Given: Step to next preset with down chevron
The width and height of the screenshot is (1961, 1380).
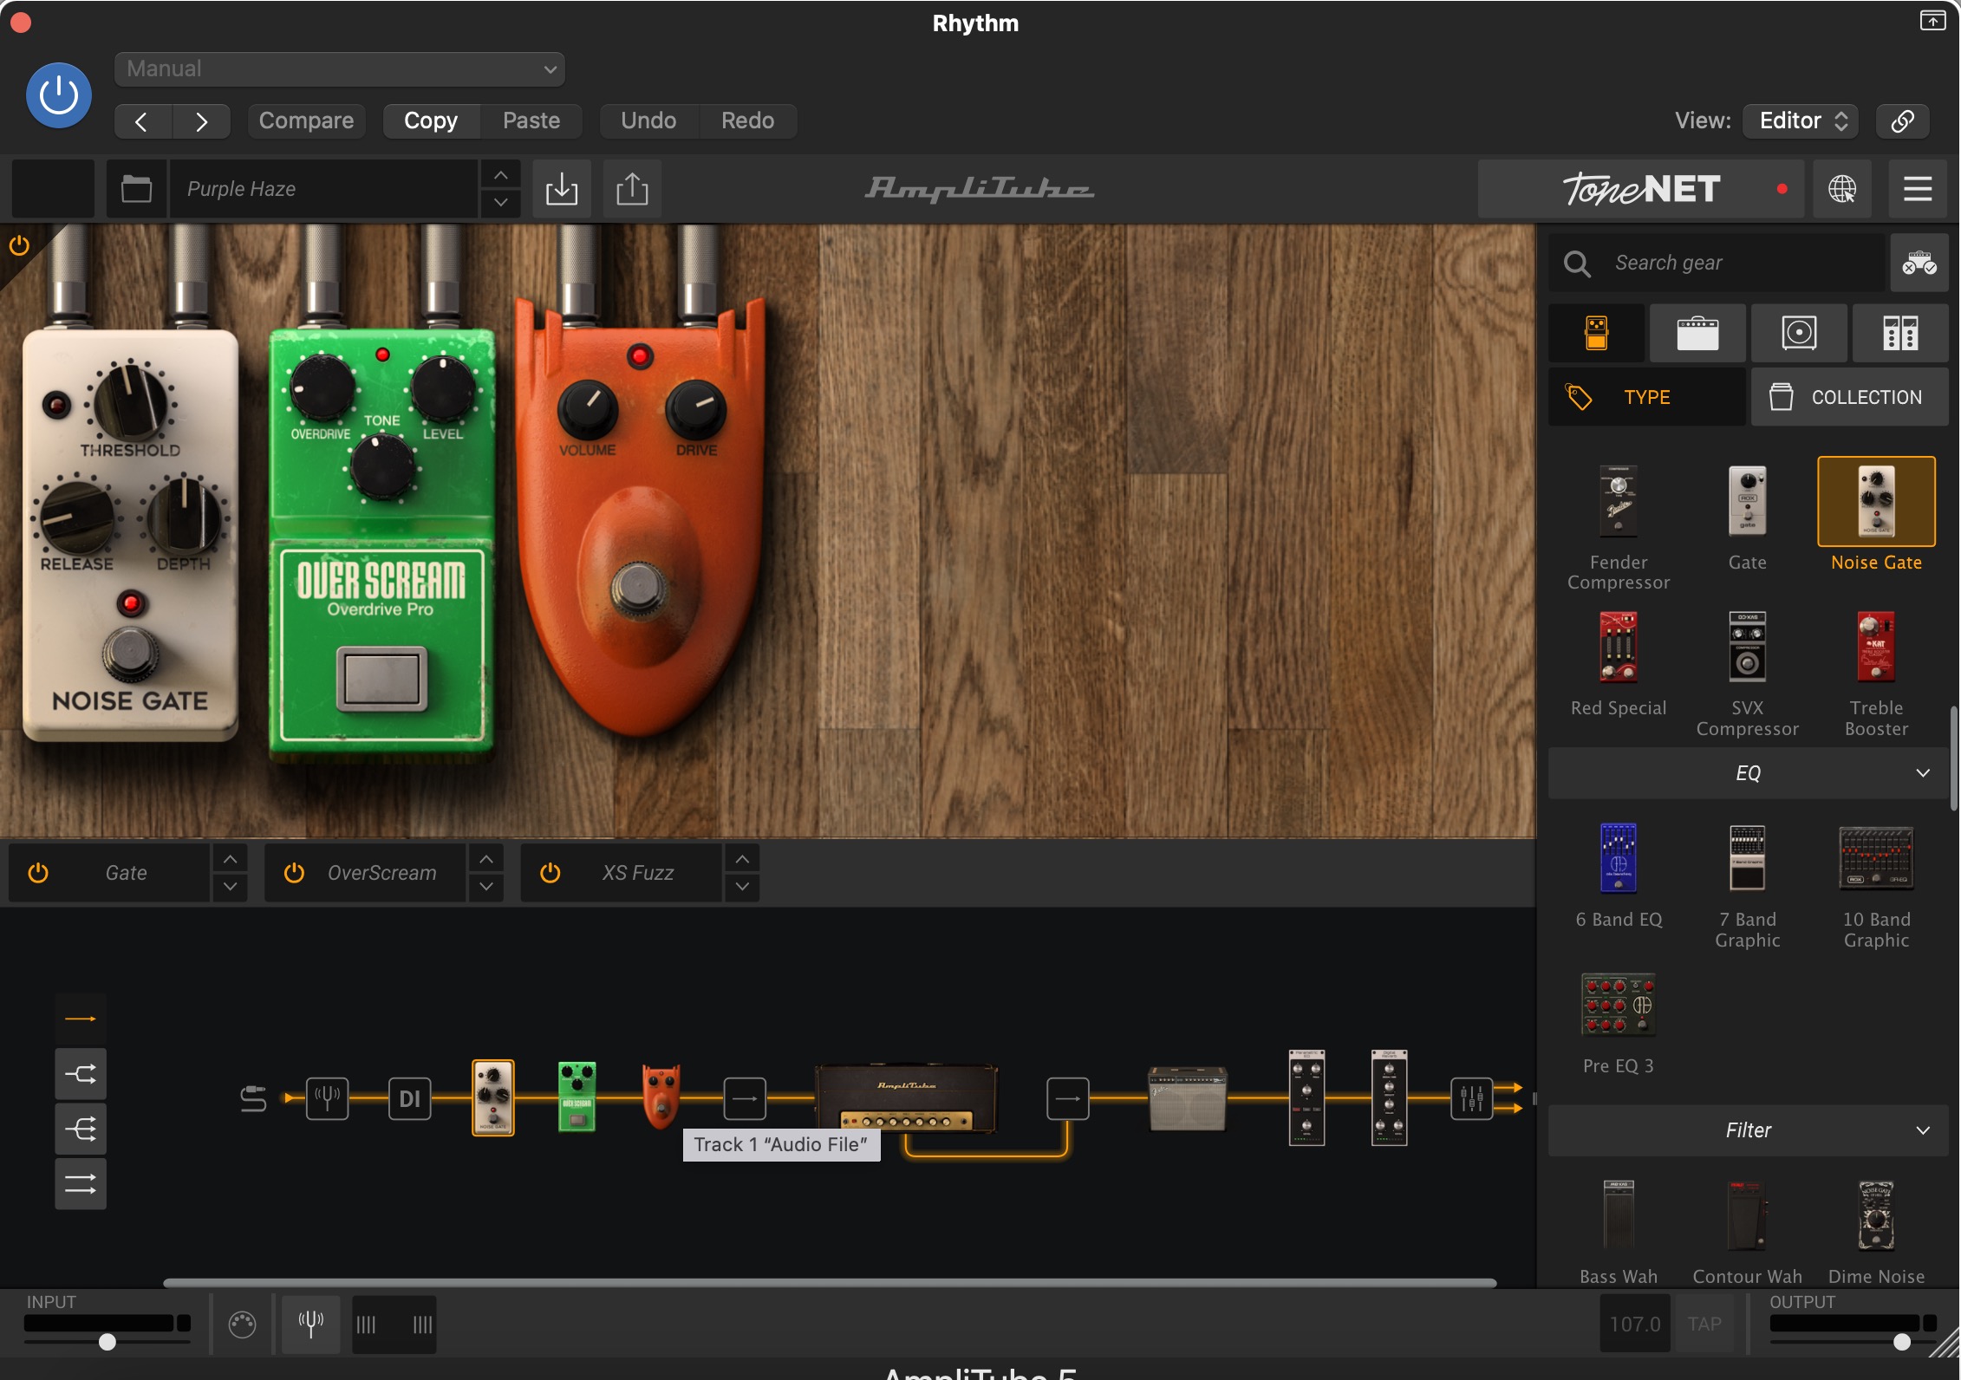Looking at the screenshot, I should [500, 203].
